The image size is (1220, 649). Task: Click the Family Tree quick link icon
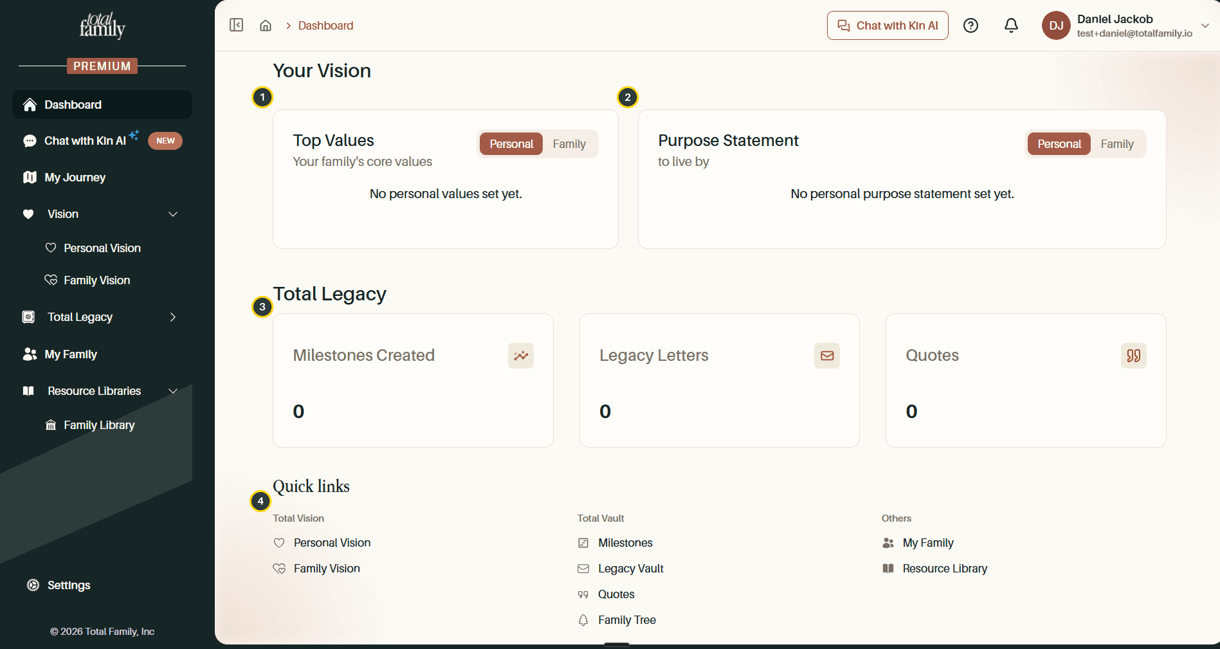click(x=583, y=620)
